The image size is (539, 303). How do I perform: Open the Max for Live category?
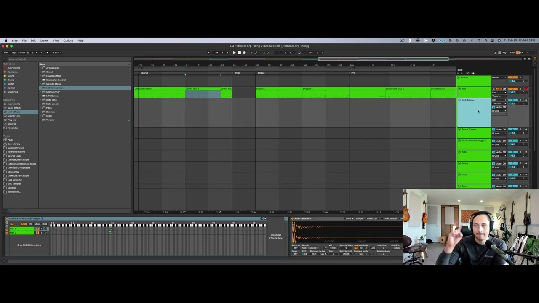(x=13, y=116)
